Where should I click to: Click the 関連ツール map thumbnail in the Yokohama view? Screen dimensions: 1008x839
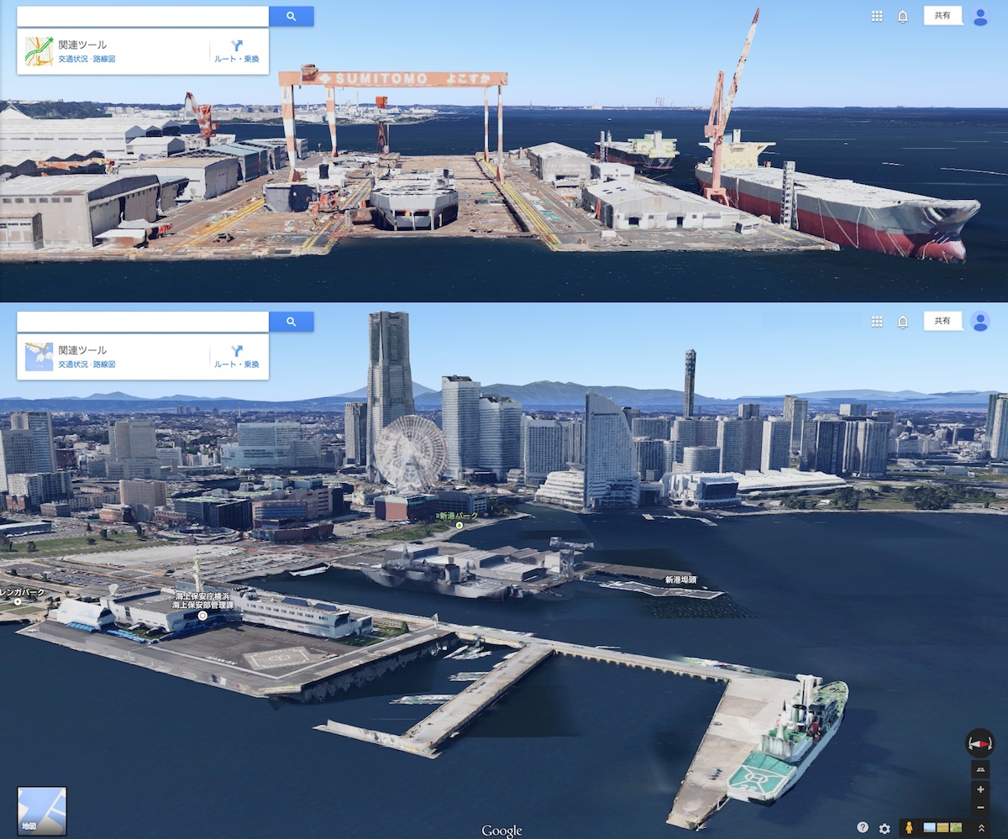point(39,357)
